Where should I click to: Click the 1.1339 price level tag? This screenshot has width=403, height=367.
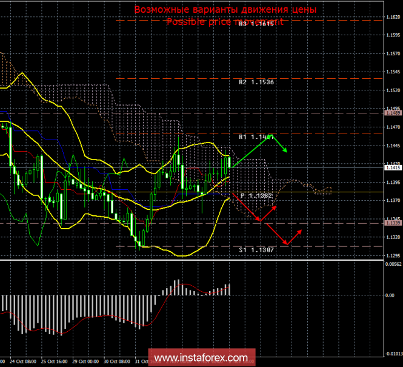[393, 223]
